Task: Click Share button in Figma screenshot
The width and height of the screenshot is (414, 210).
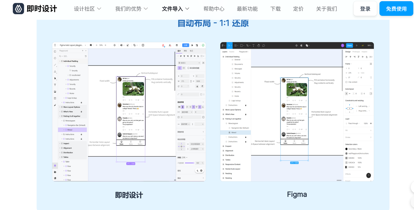Action: pyautogui.click(x=349, y=46)
